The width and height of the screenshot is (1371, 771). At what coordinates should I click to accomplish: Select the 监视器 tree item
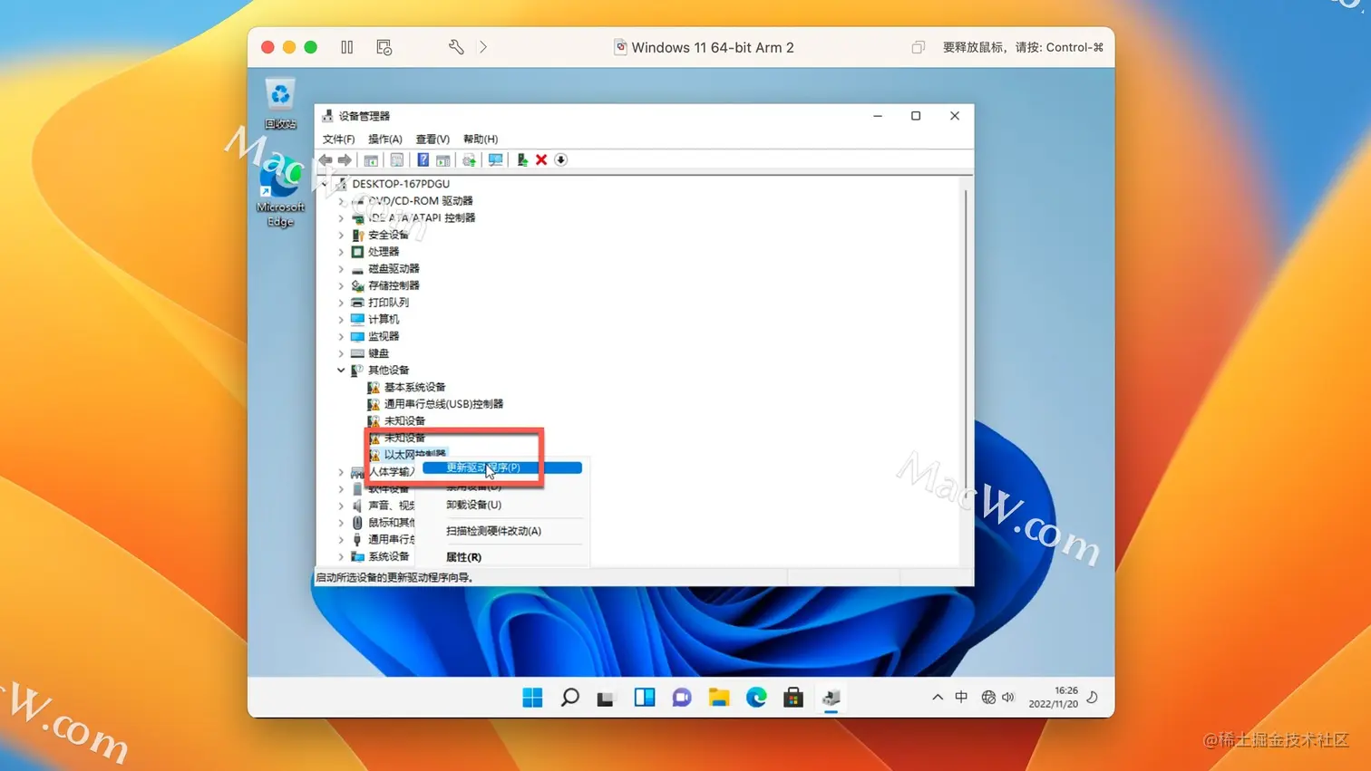point(384,336)
